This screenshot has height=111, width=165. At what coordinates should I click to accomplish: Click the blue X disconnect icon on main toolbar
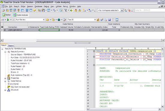pos(90,10)
